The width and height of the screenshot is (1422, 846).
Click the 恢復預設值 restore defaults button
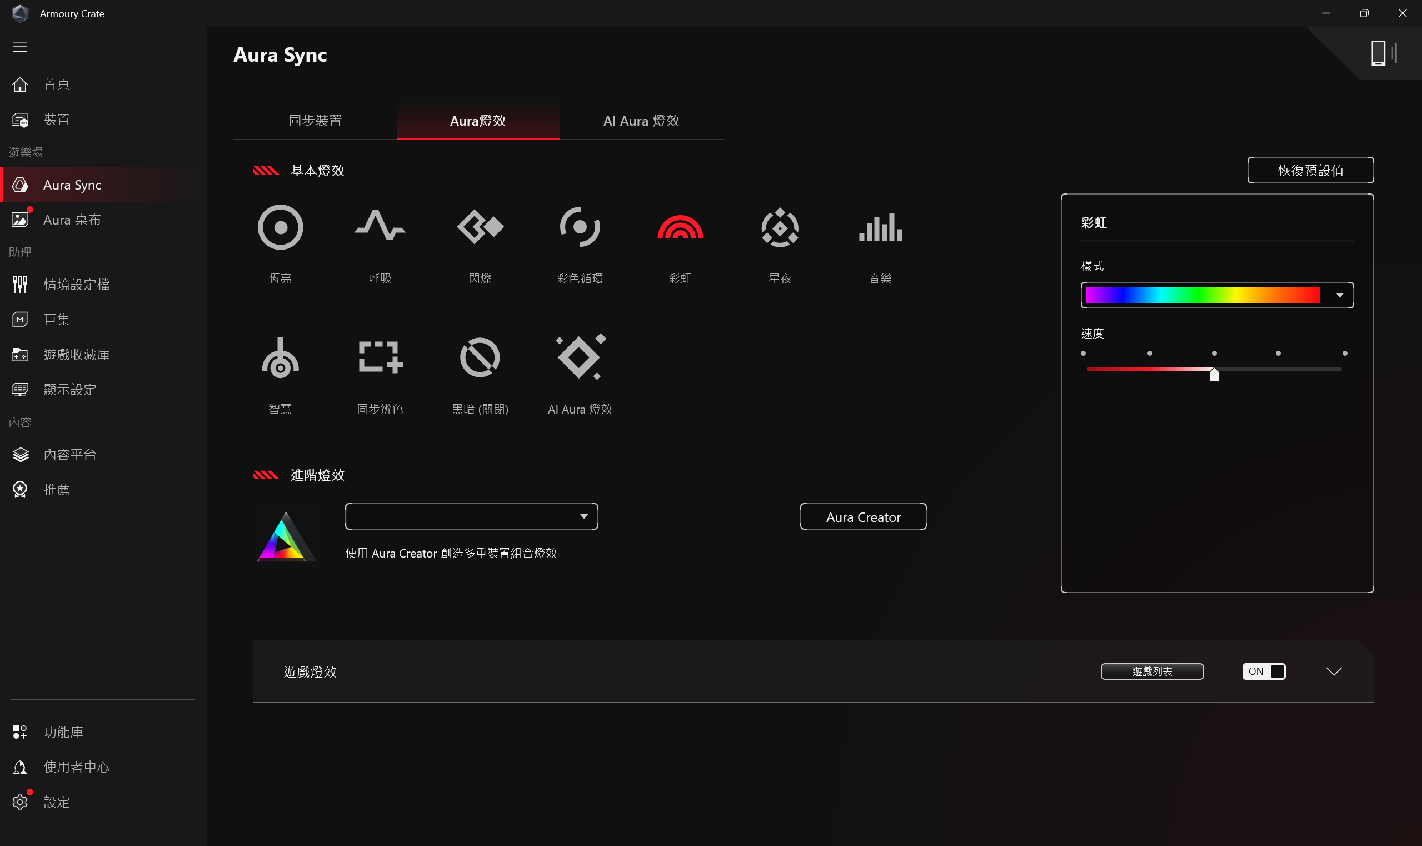click(x=1310, y=171)
